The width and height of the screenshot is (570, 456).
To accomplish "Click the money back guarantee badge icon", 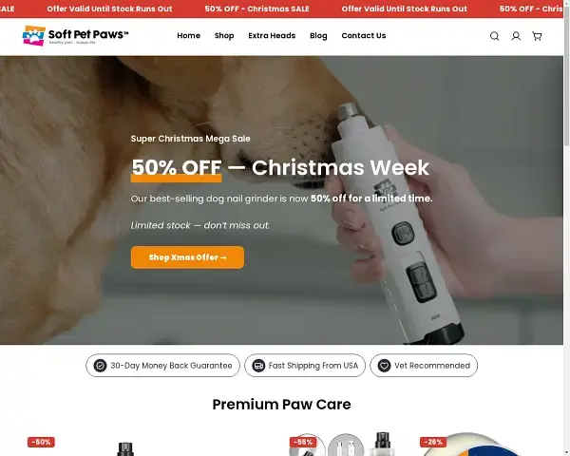I will click(x=100, y=366).
